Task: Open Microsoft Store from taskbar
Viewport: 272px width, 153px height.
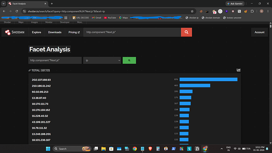Action: point(111,149)
